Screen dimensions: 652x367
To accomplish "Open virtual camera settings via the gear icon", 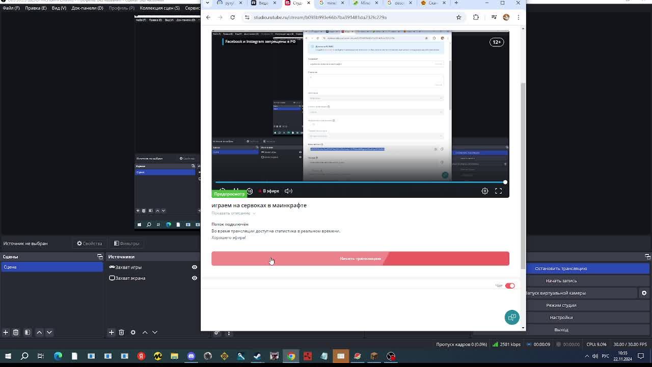I will tap(644, 293).
